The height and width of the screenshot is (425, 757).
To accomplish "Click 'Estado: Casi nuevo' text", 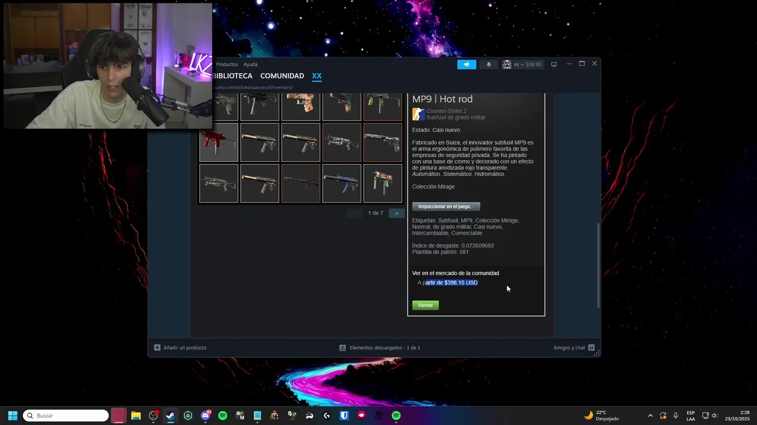I will pyautogui.click(x=436, y=130).
